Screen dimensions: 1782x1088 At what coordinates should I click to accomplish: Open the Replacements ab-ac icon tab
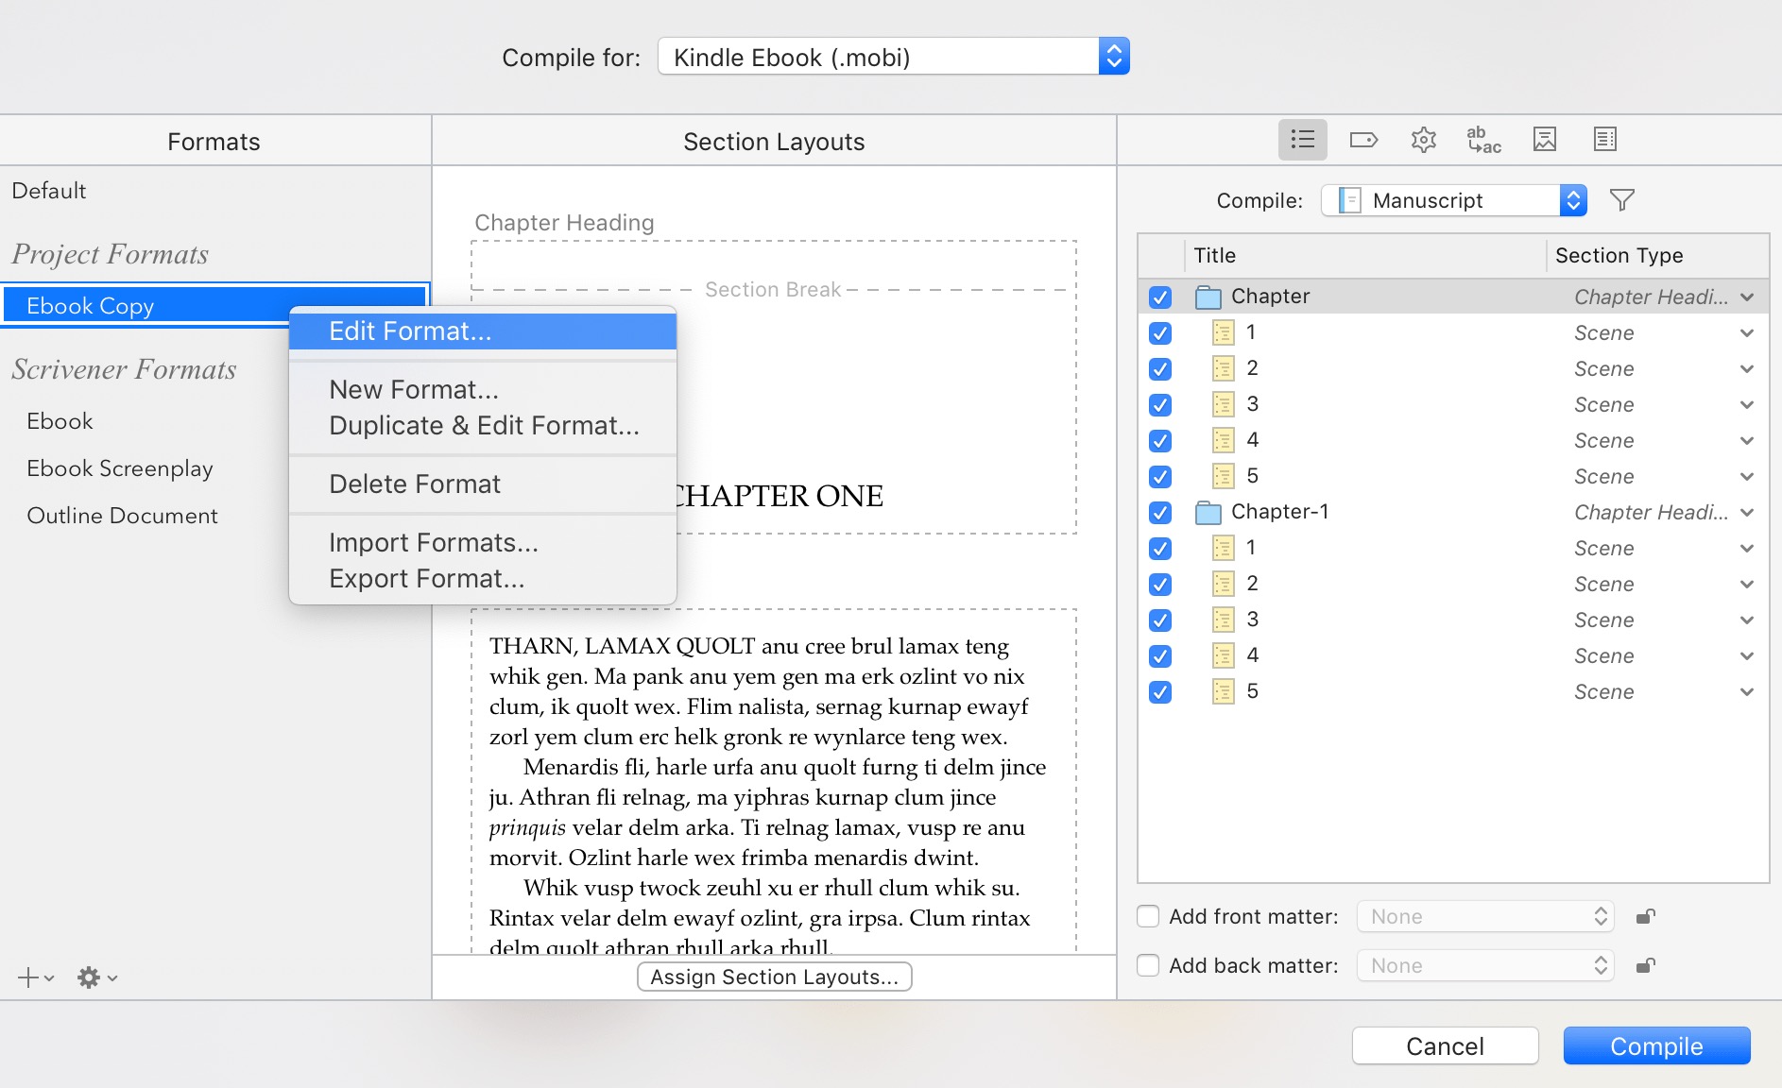(x=1483, y=140)
